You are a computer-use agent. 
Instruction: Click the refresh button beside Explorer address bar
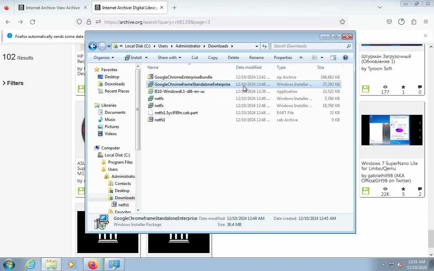click(x=264, y=46)
